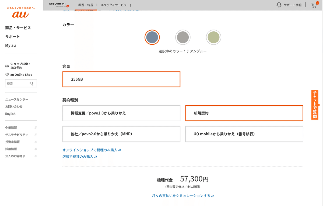Open 投資家情報 link
This screenshot has height=206, width=323.
pyautogui.click(x=12, y=142)
